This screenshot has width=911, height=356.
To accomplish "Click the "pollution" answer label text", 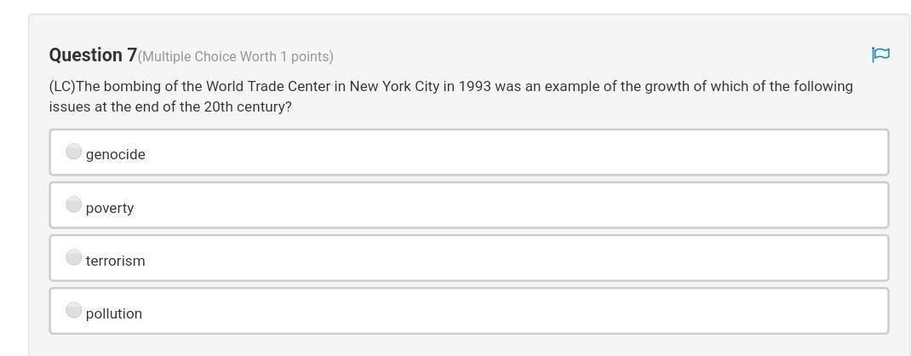I will [114, 313].
